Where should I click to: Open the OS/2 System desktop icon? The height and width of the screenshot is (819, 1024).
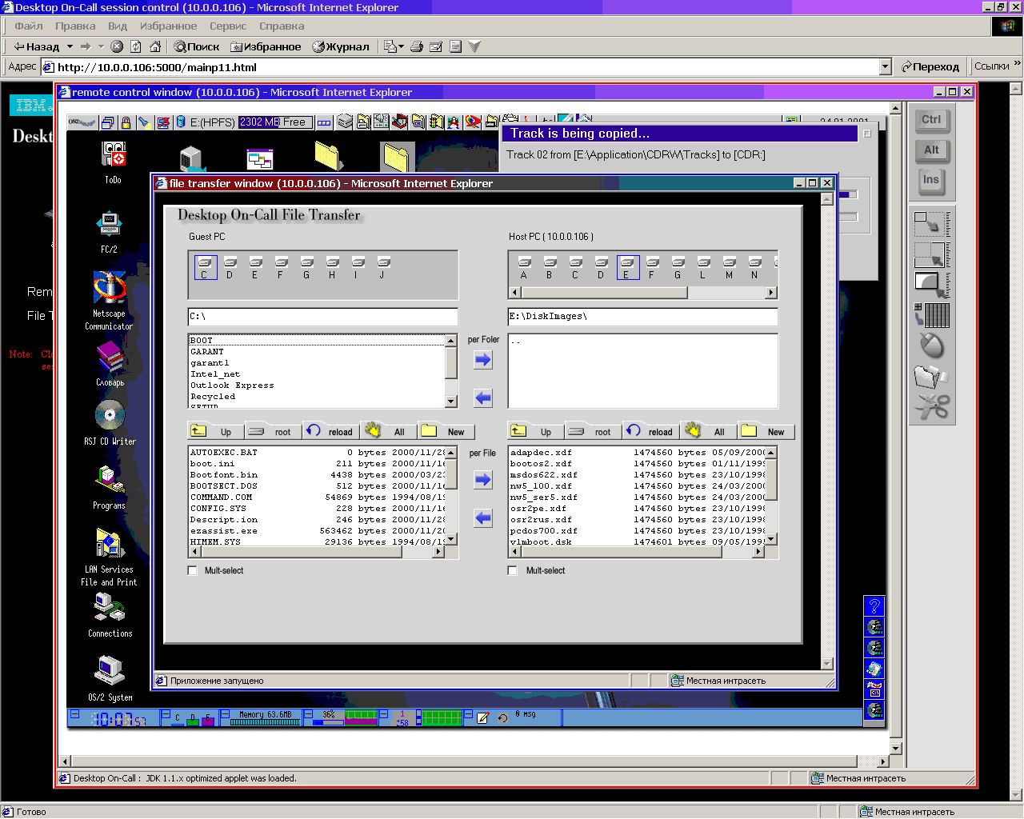(110, 678)
